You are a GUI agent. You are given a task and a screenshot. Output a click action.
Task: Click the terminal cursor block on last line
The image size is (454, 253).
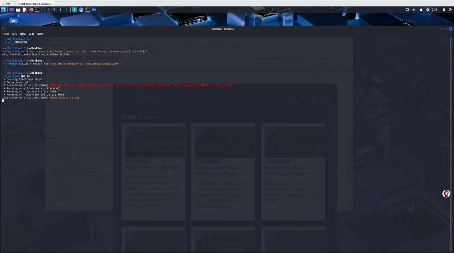tap(3, 101)
